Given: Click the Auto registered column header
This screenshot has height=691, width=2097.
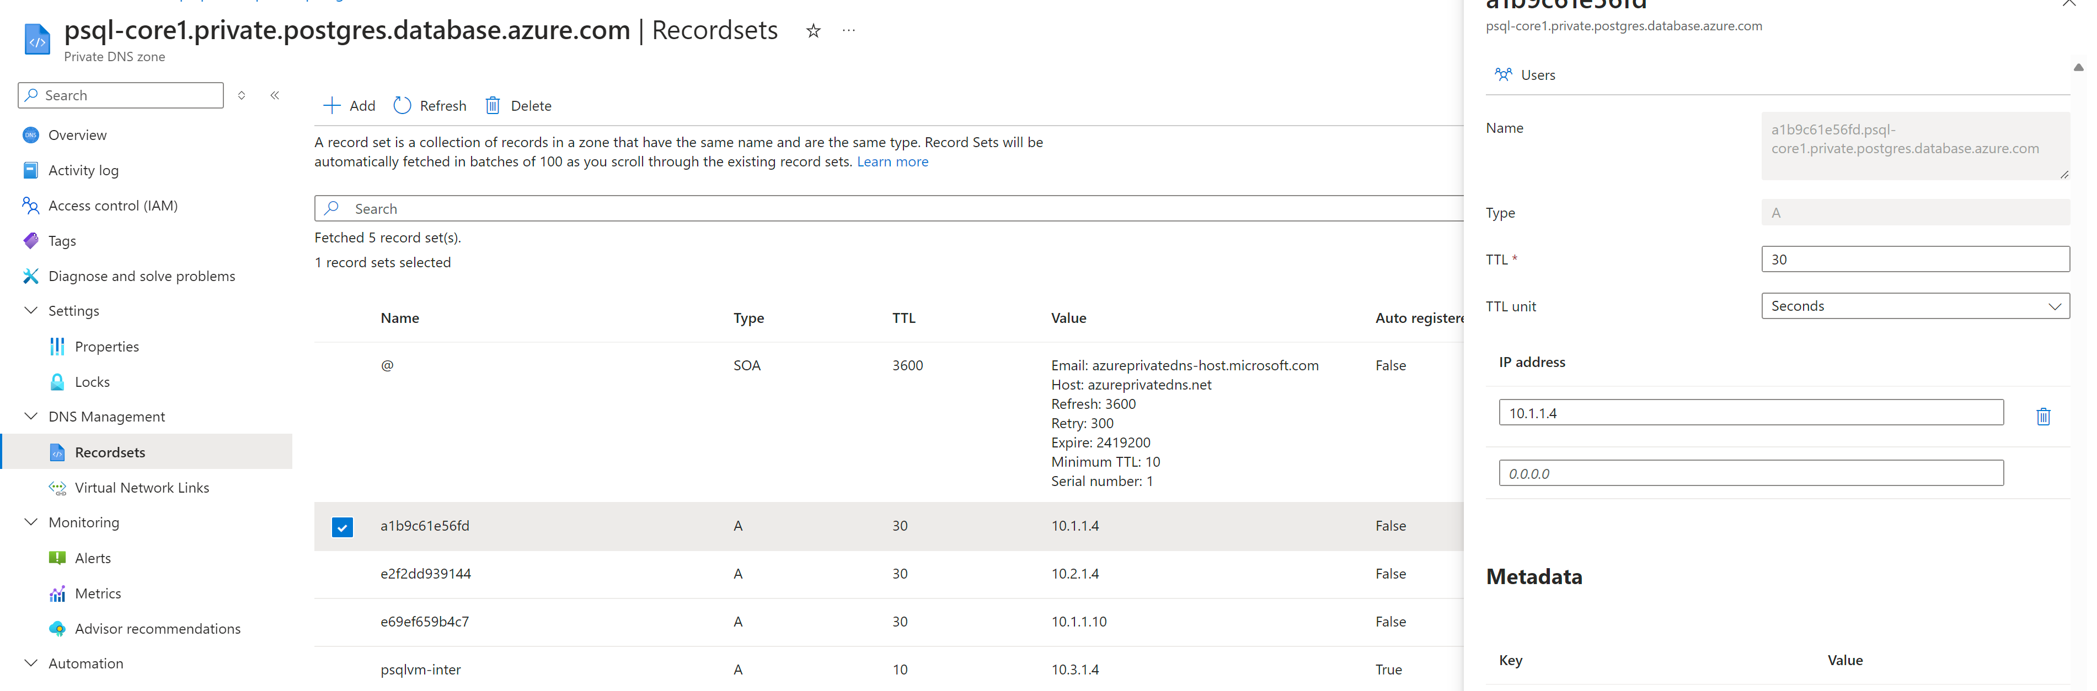Looking at the screenshot, I should pyautogui.click(x=1419, y=318).
